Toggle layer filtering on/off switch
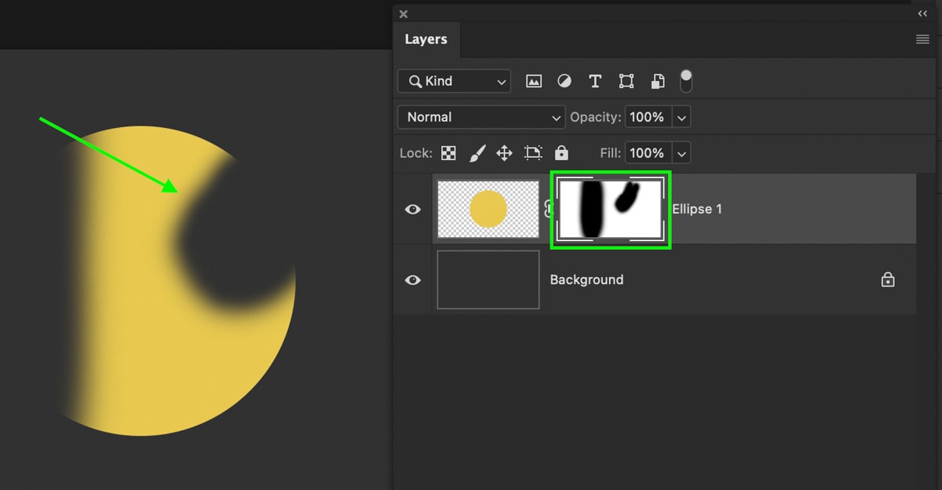This screenshot has width=942, height=490. click(686, 81)
